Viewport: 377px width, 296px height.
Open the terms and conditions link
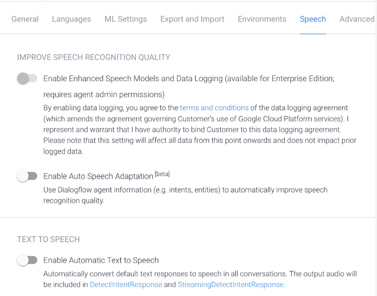pyautogui.click(x=214, y=108)
